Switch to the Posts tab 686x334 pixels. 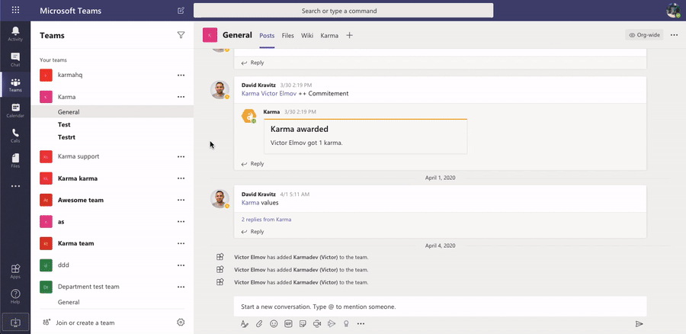point(267,35)
